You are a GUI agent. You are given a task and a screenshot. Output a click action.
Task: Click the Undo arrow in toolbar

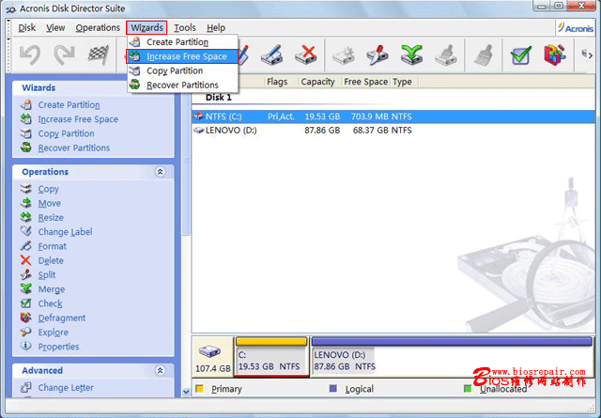pyautogui.click(x=30, y=55)
